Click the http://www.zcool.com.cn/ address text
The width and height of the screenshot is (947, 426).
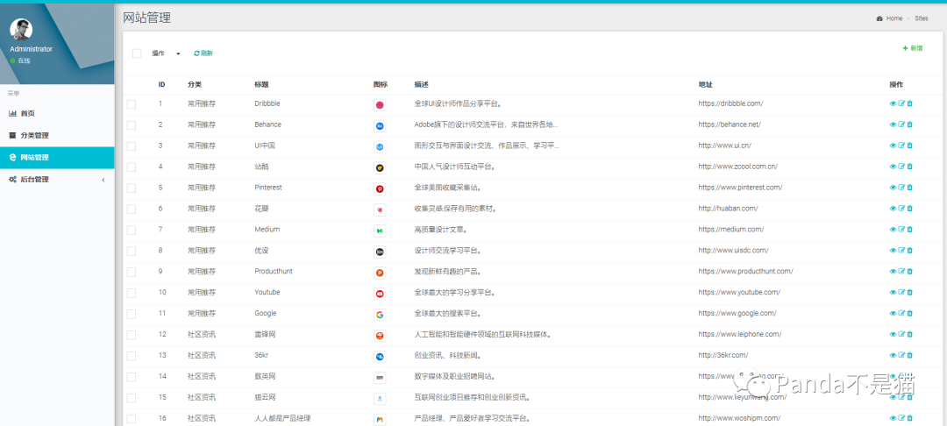[738, 166]
